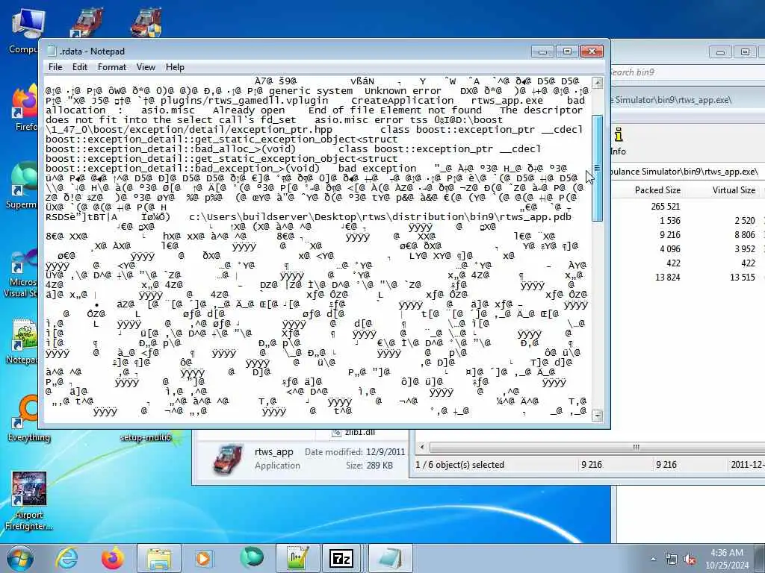Open the Format menu in Notepad

coord(112,66)
